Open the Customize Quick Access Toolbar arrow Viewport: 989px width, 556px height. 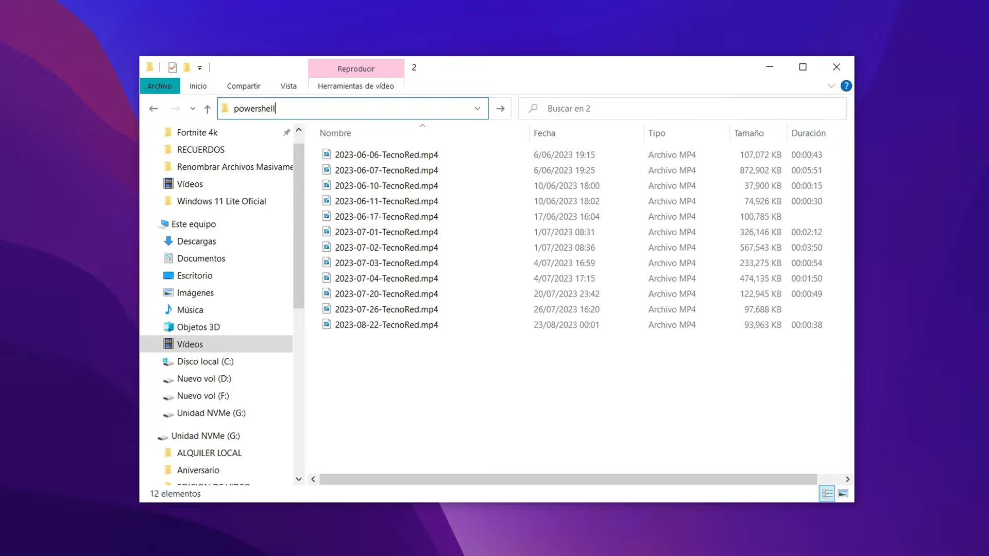click(200, 68)
